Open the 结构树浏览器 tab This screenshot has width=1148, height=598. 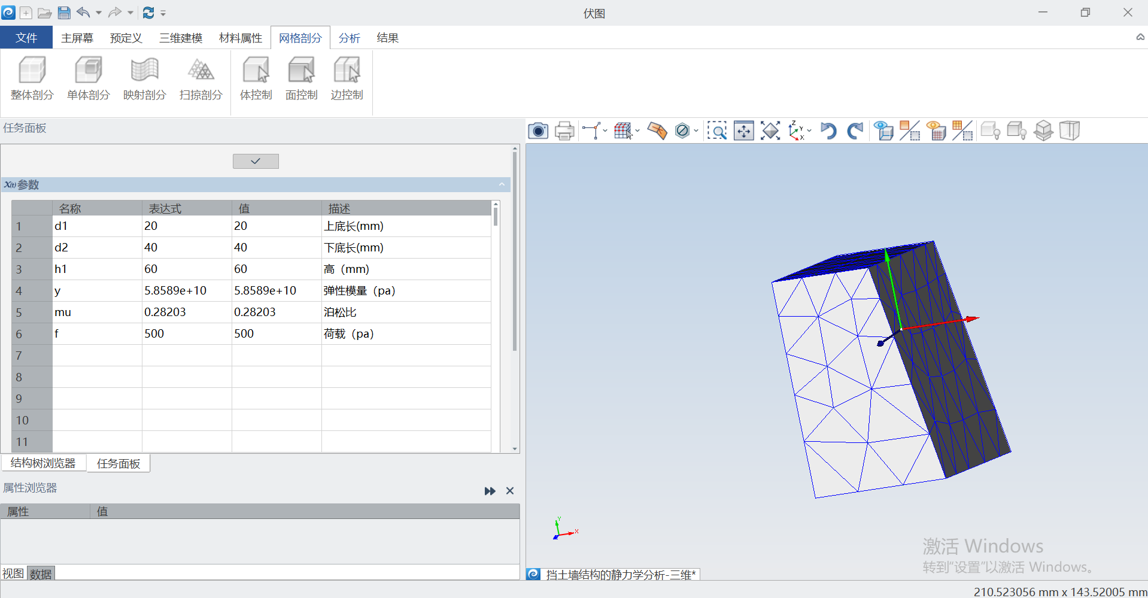click(43, 463)
